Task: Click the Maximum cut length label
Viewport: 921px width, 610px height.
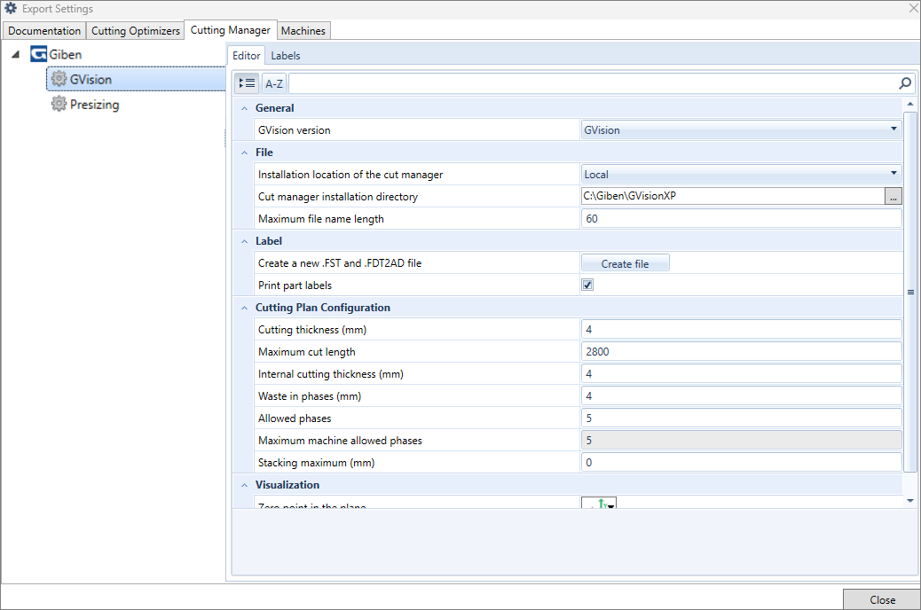Action: (307, 352)
